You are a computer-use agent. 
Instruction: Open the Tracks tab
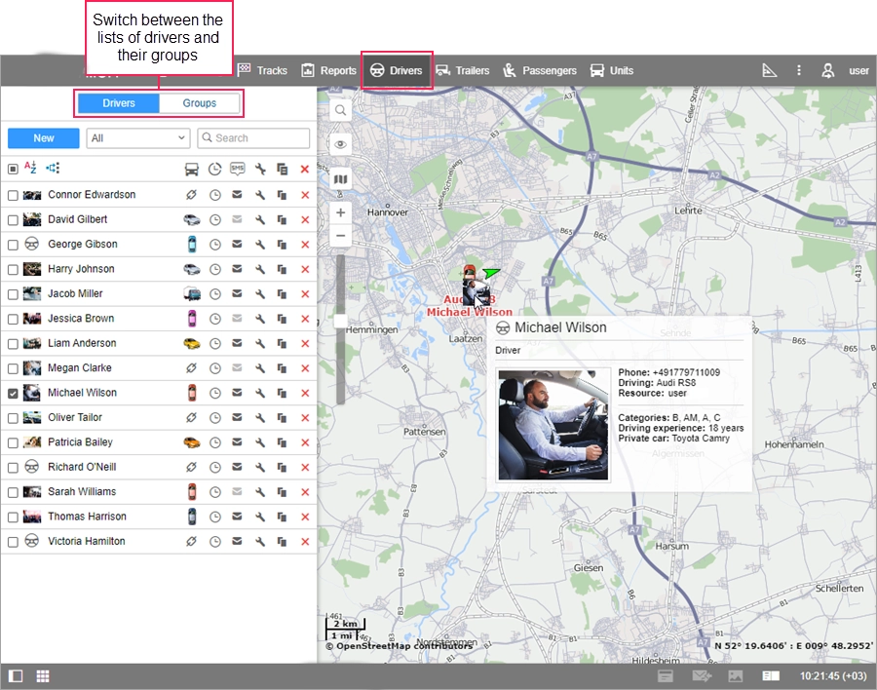click(x=262, y=70)
